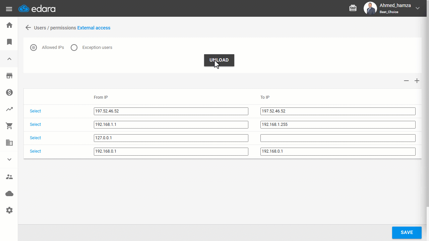
Task: Open the home sidebar icon
Action: (9, 25)
